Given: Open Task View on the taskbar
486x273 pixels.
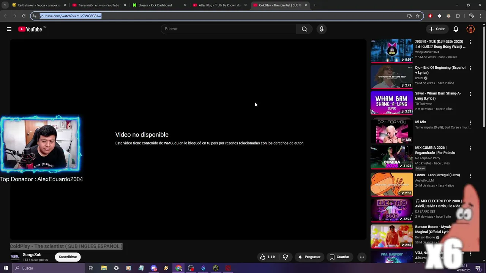Looking at the screenshot, I should [91, 268].
